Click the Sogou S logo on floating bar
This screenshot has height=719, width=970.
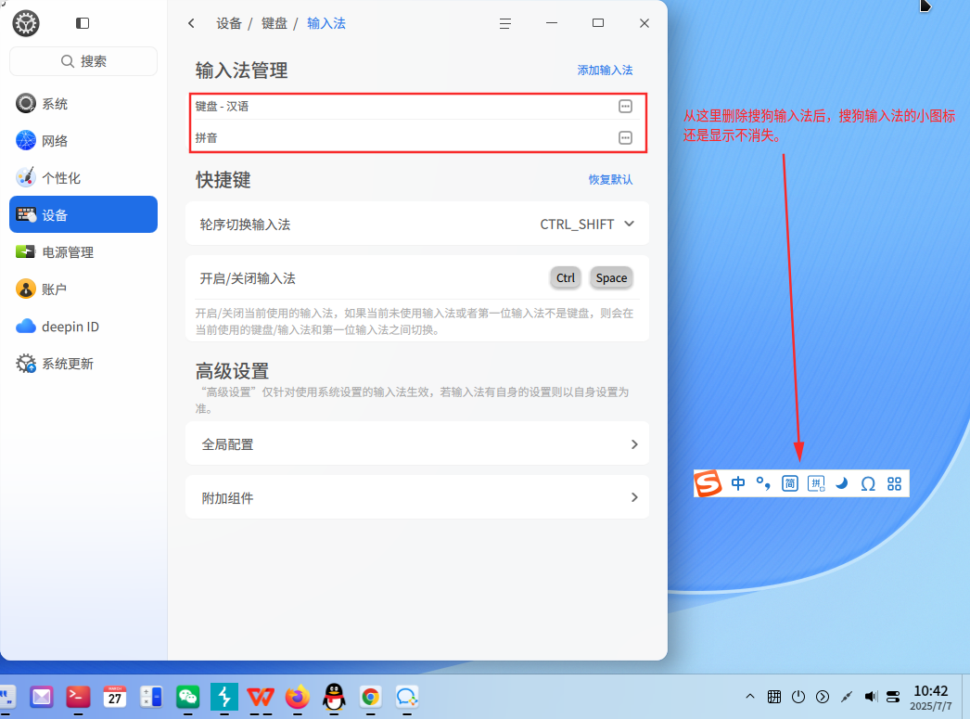click(708, 483)
